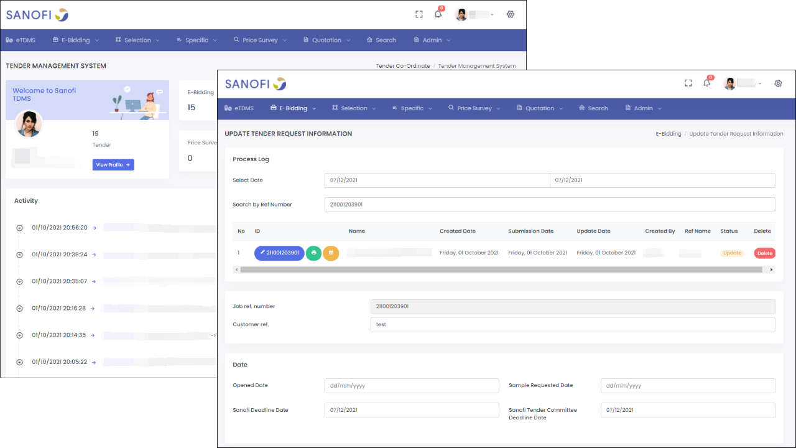Expand Admin dropdown on Update Tender Request page

tap(643, 108)
